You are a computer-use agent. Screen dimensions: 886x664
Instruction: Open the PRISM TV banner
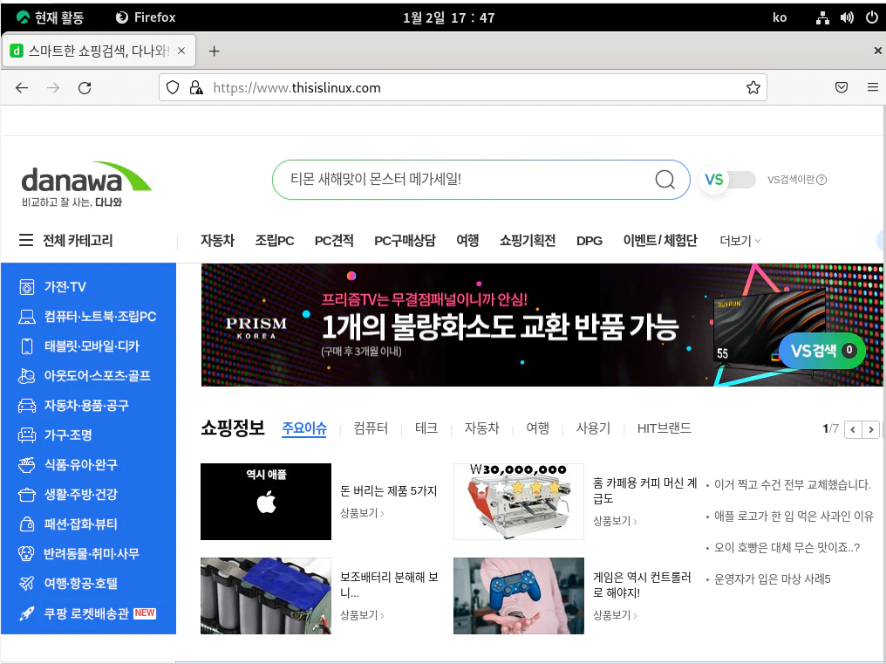click(542, 325)
